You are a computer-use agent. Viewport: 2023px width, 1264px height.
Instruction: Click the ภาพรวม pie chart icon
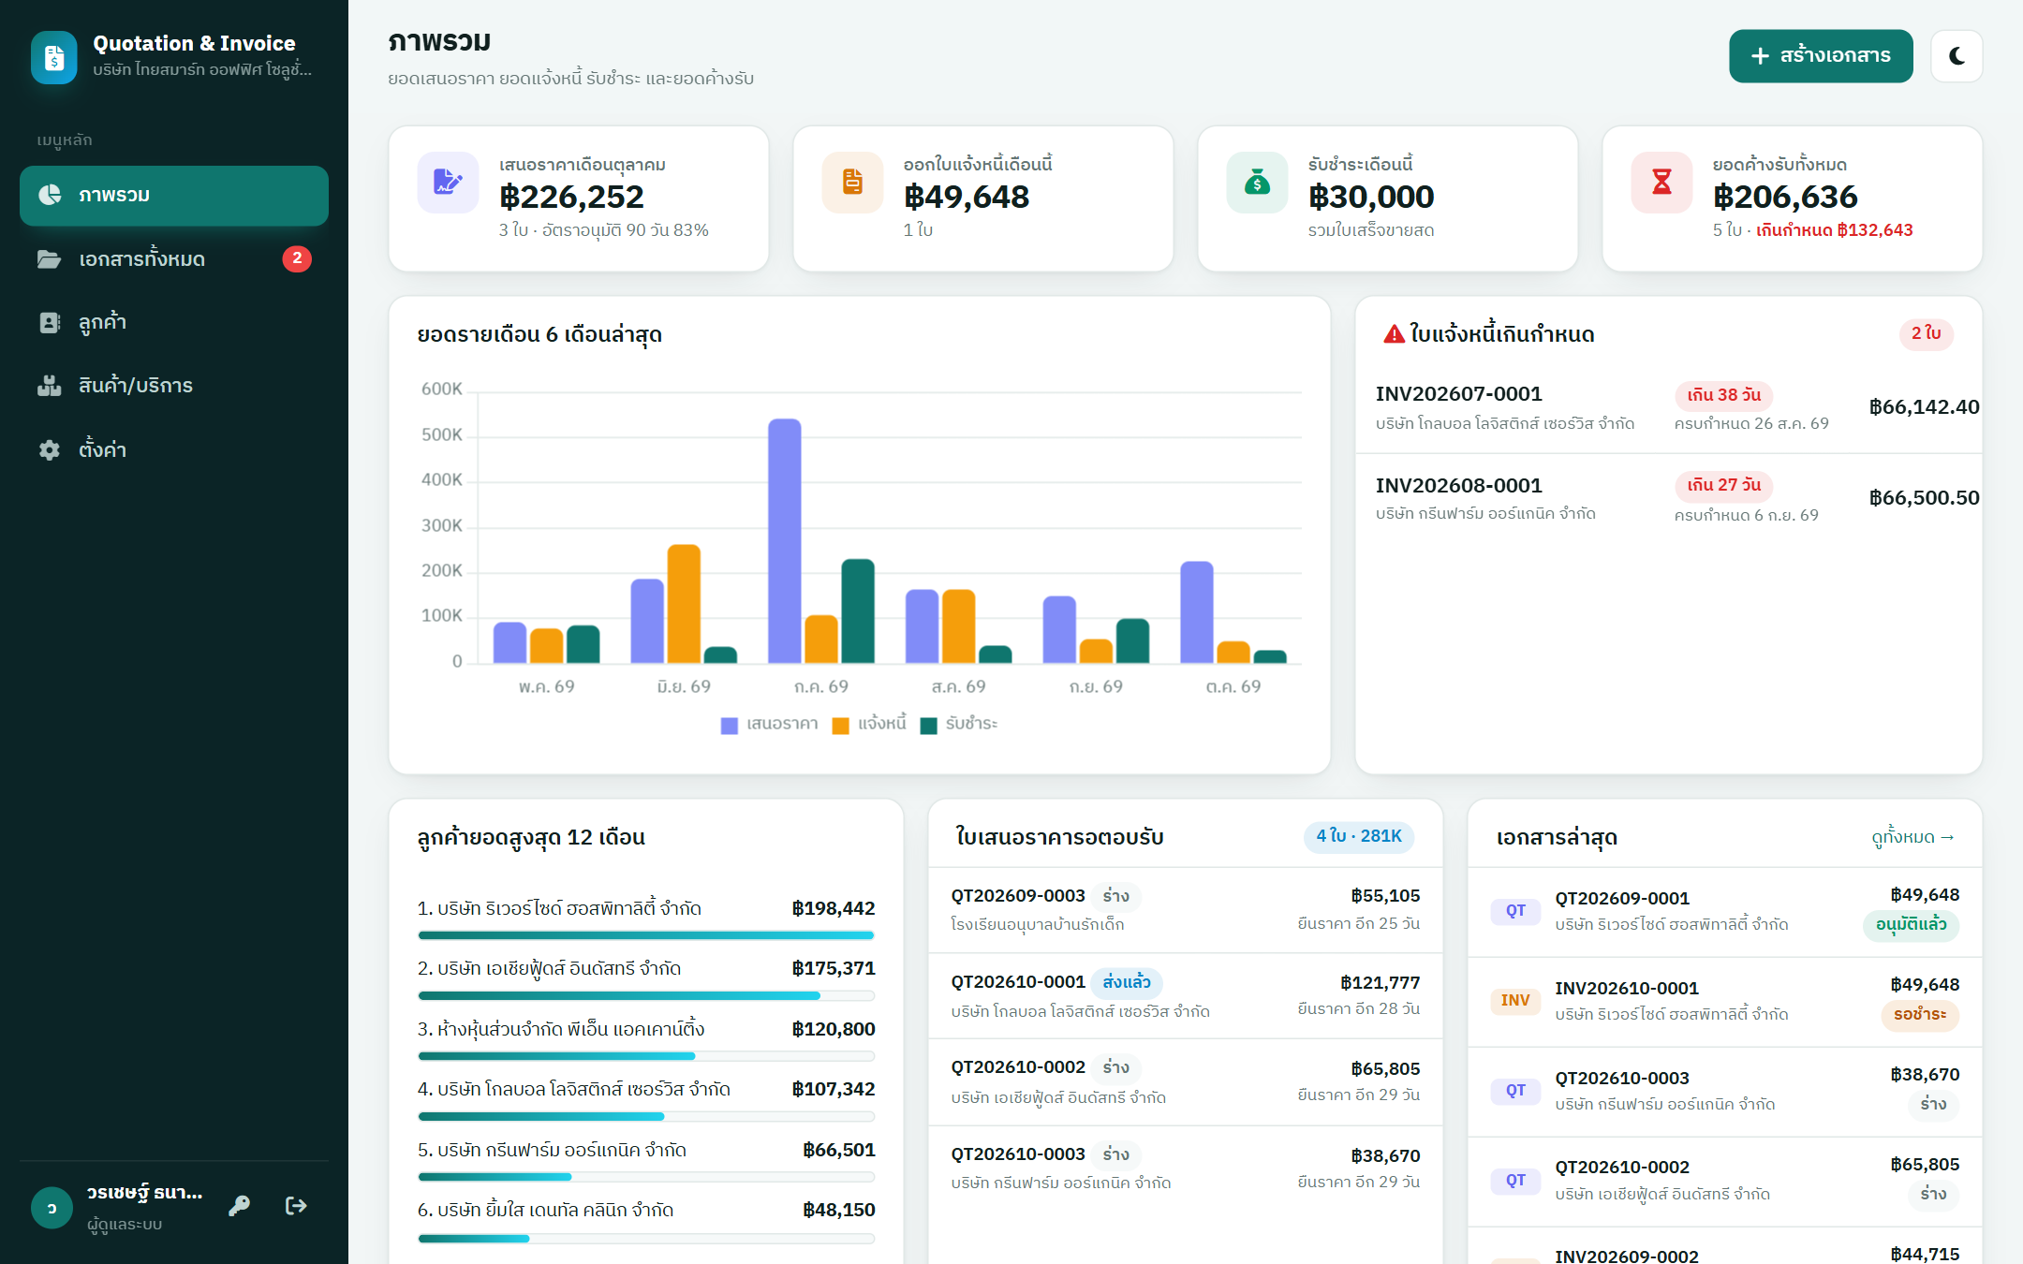pyautogui.click(x=50, y=195)
